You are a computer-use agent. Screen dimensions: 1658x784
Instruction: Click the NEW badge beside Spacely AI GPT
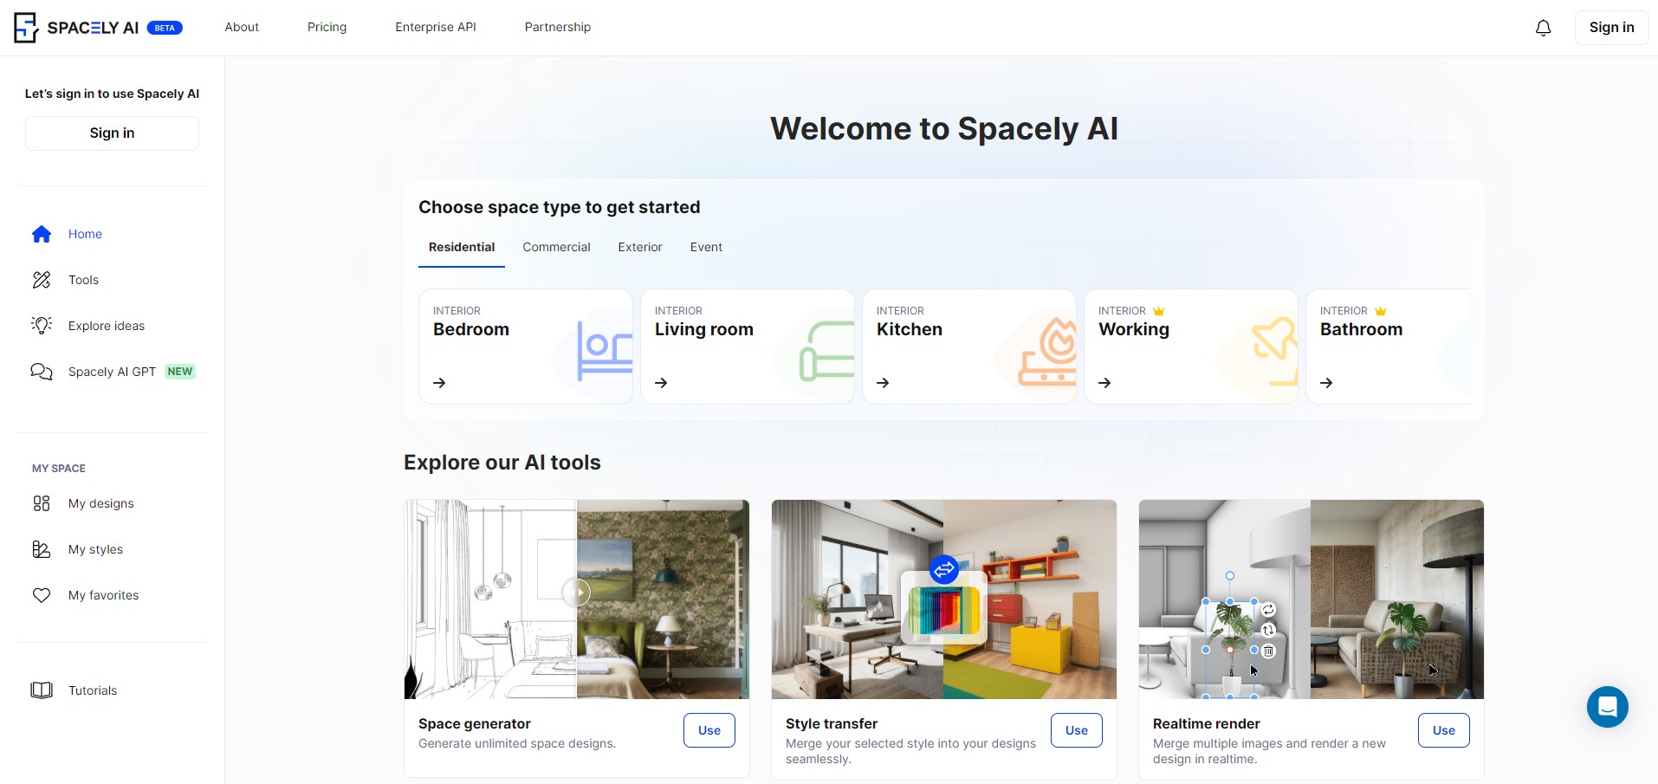click(x=180, y=372)
